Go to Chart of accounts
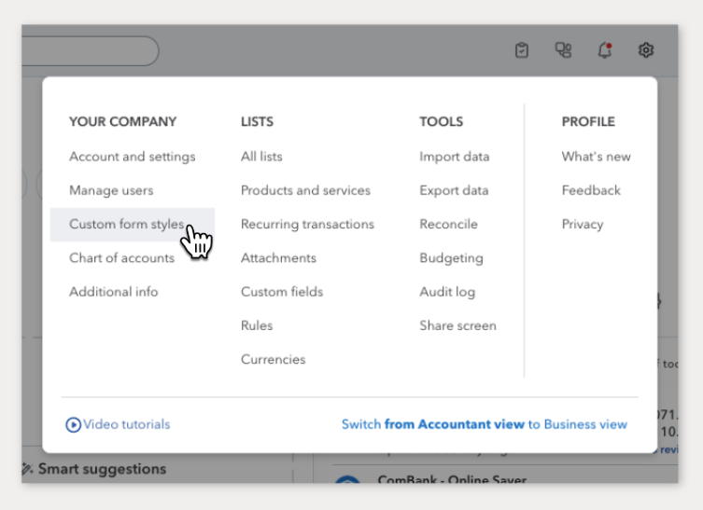 click(121, 257)
